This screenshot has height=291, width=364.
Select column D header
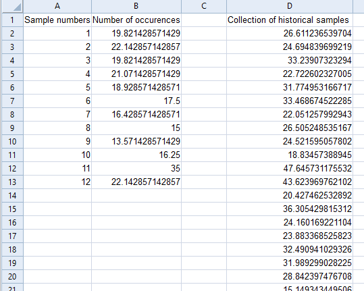tap(290, 6)
